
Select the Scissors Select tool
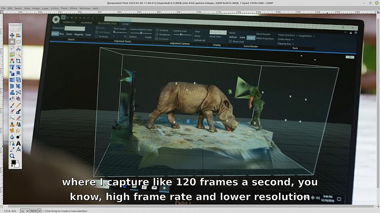[x=18, y=48]
